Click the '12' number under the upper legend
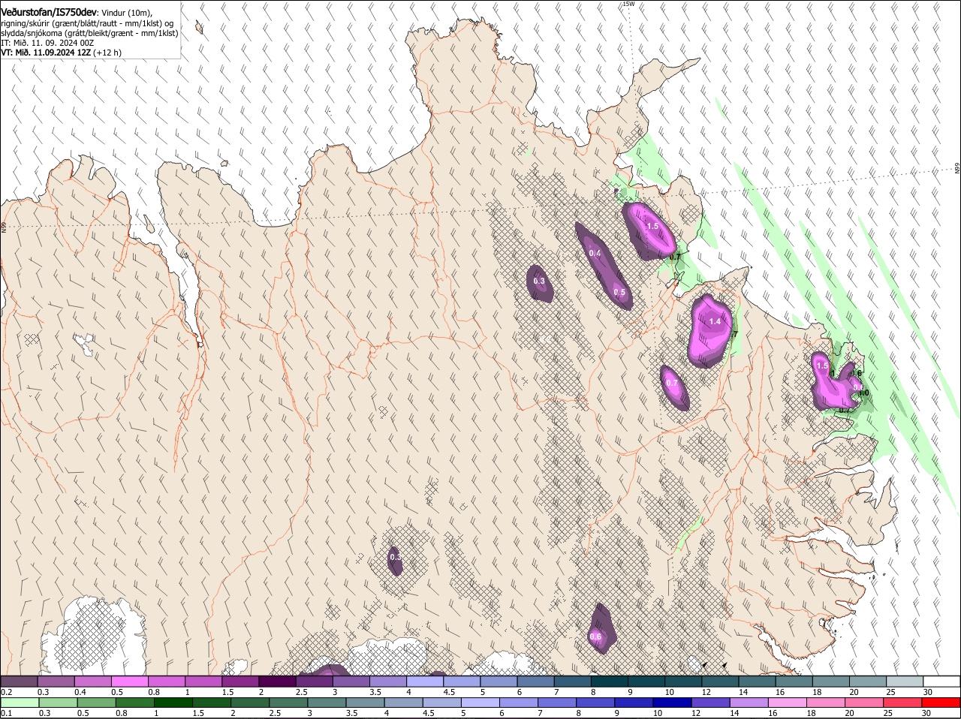Viewport: 961px width, 719px height. [x=706, y=691]
